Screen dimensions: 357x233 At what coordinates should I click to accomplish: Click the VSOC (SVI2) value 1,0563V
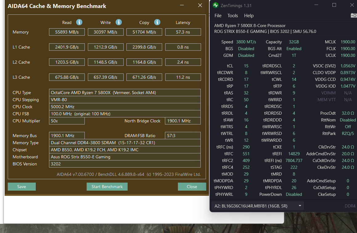(348, 66)
